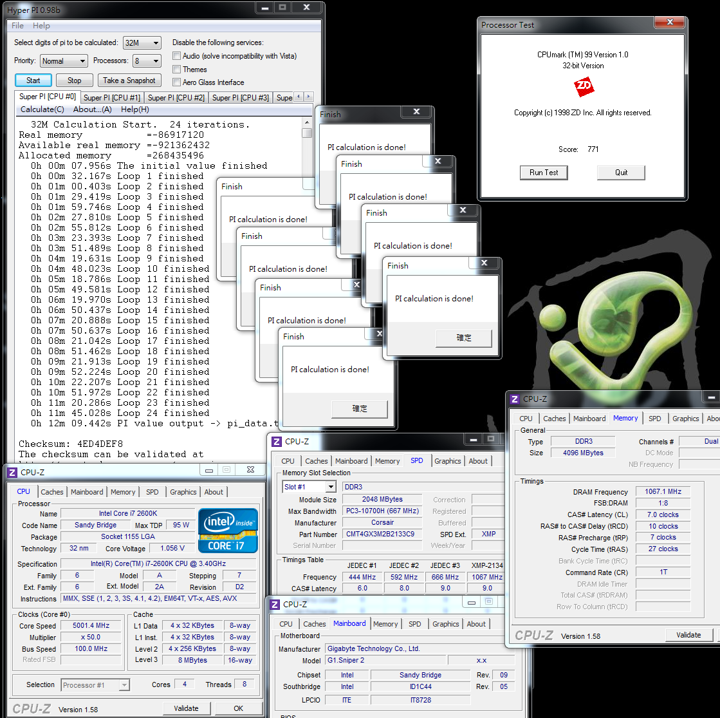Click the Super PI log scrollbar up arrow
This screenshot has width=720, height=718.
coord(307,122)
